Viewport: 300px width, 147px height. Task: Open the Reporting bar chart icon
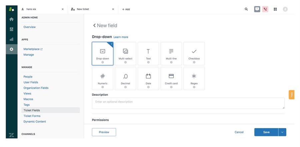point(11,39)
